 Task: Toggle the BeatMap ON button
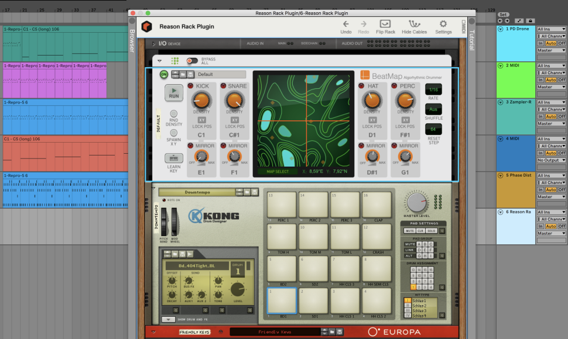pyautogui.click(x=164, y=74)
